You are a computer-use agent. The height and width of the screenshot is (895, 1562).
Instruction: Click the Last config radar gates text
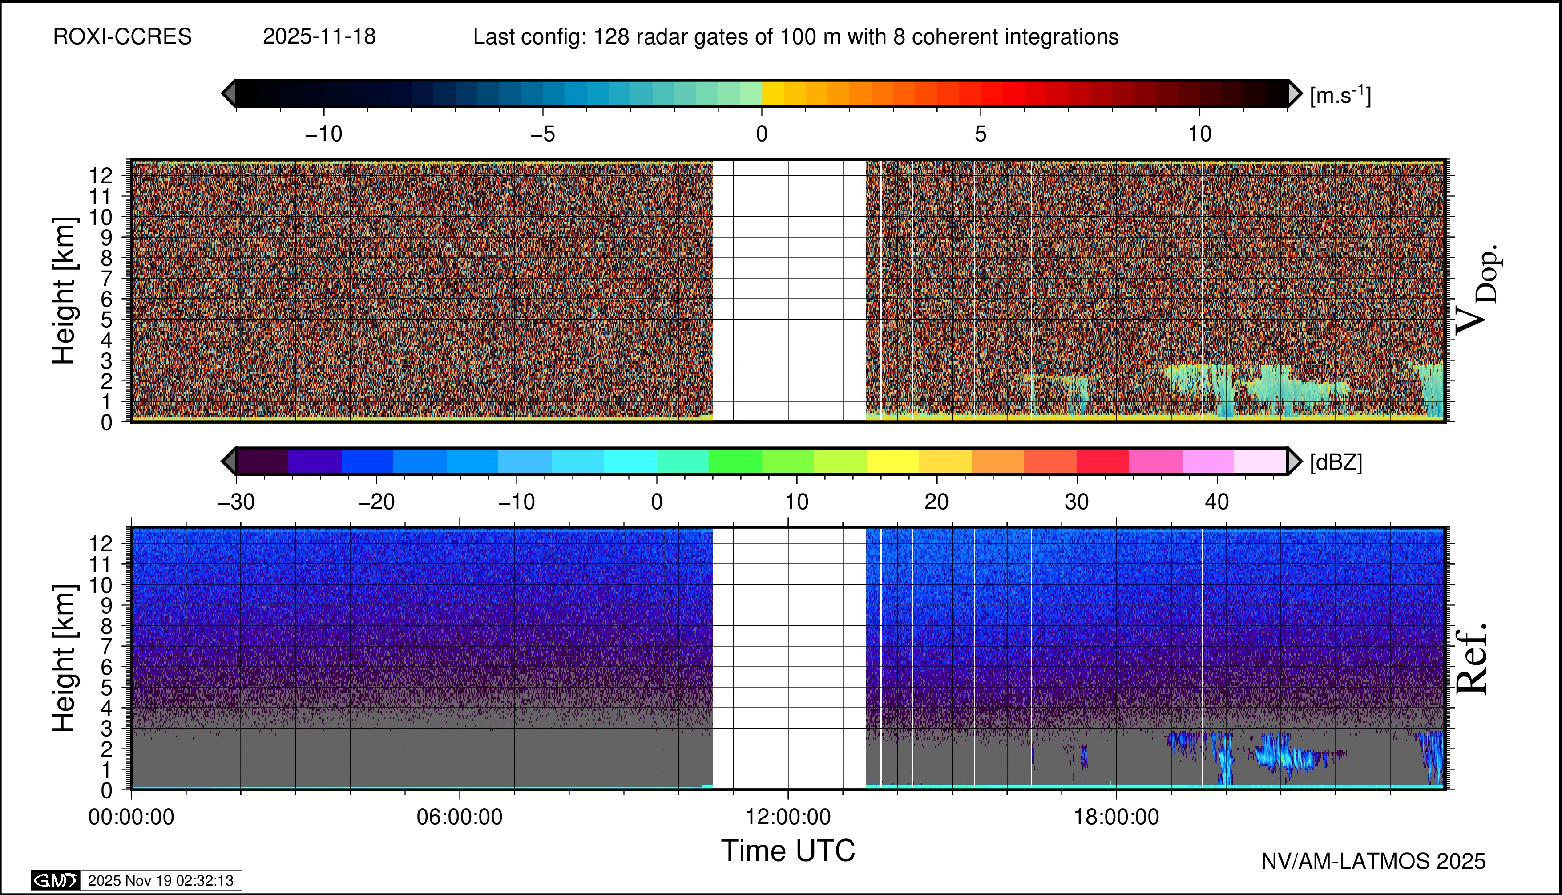coord(795,37)
